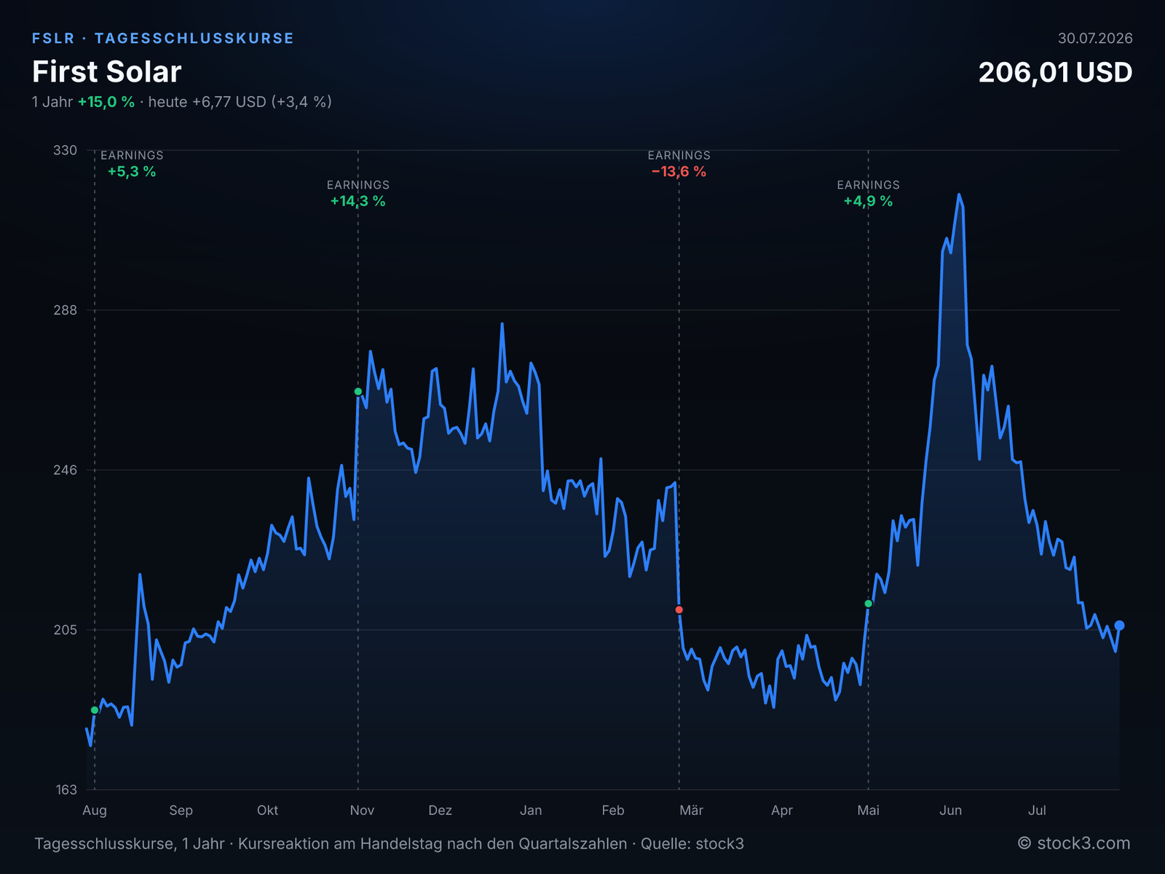Select the "Nov" month label on the x-axis
This screenshot has height=874, width=1165.
[362, 811]
